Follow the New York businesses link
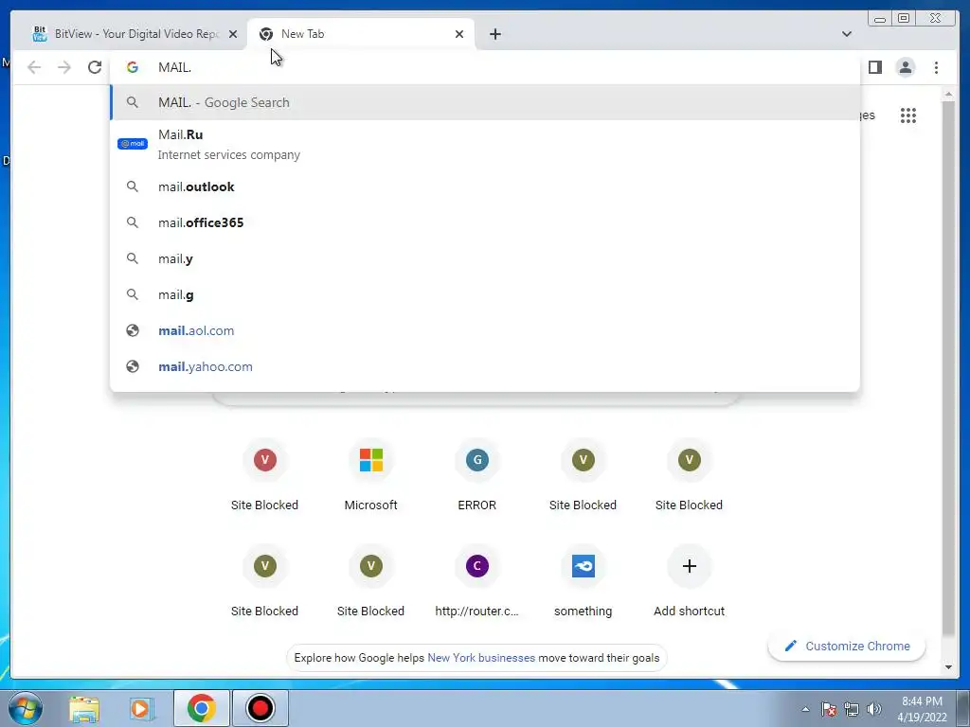The image size is (970, 727). pyautogui.click(x=480, y=658)
